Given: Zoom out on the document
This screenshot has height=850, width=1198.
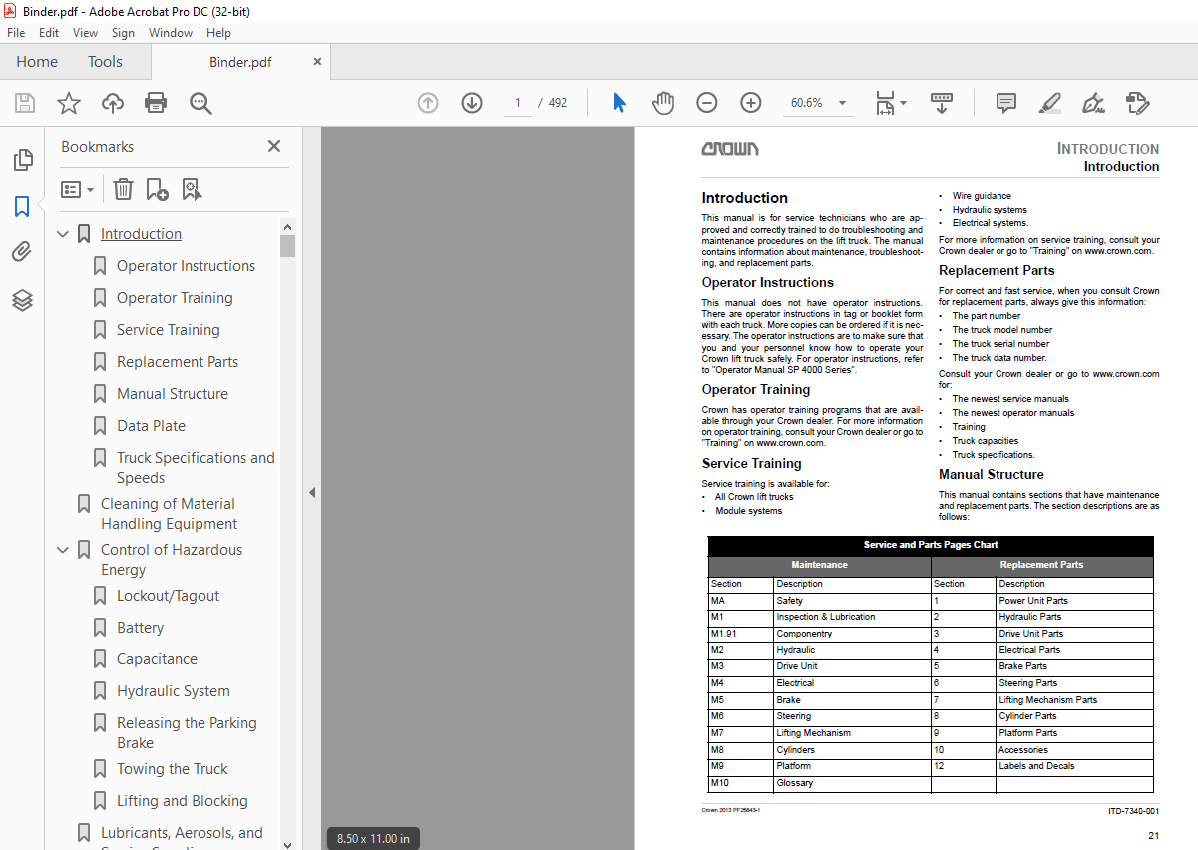Looking at the screenshot, I should click(x=707, y=102).
